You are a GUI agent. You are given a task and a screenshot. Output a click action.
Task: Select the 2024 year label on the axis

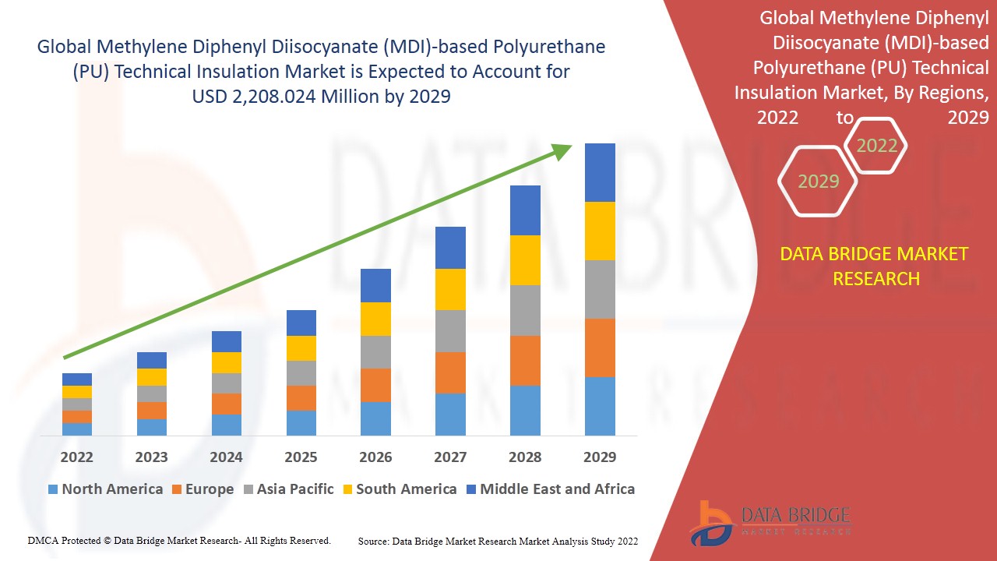click(x=227, y=457)
